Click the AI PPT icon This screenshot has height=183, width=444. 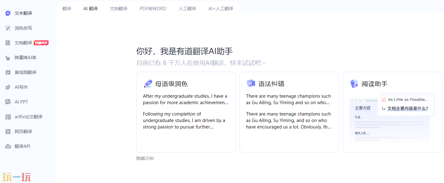coord(8,102)
